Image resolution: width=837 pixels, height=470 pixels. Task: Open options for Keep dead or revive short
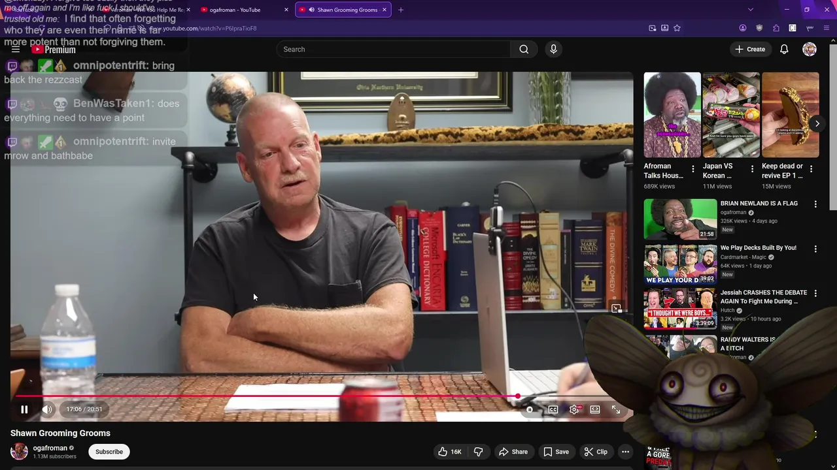click(811, 169)
